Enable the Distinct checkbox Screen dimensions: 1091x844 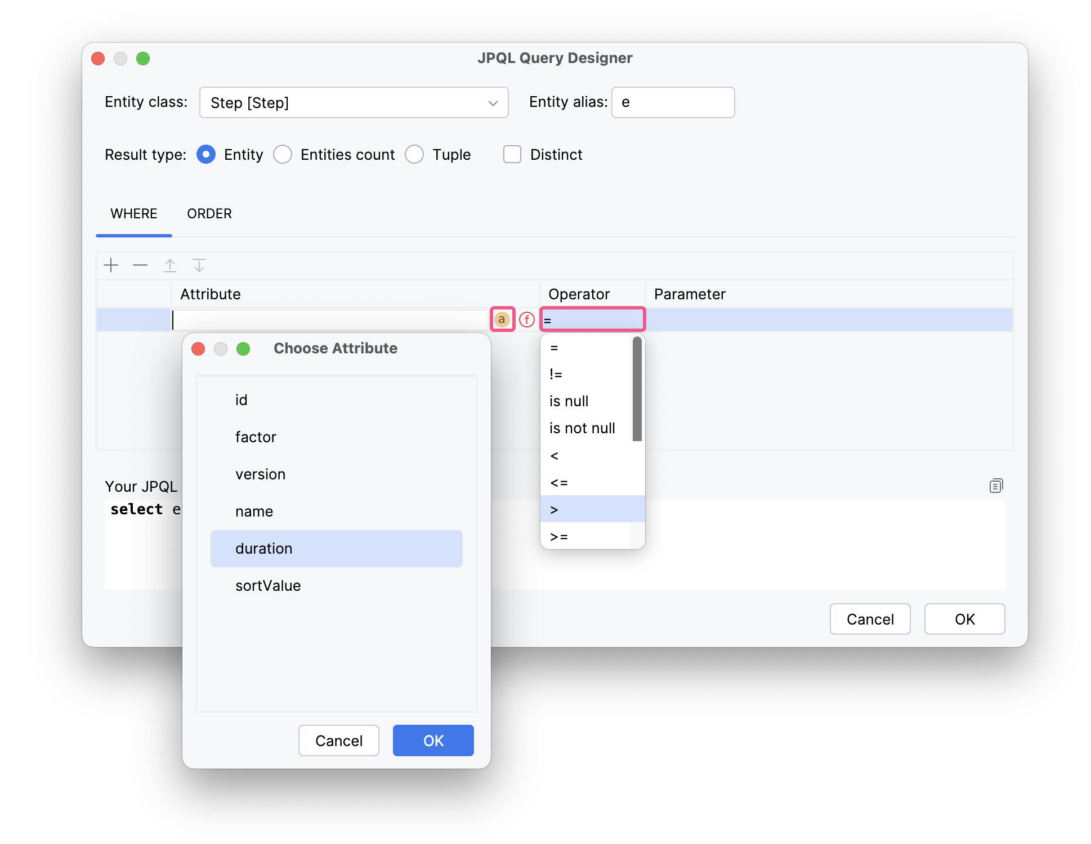click(x=512, y=154)
